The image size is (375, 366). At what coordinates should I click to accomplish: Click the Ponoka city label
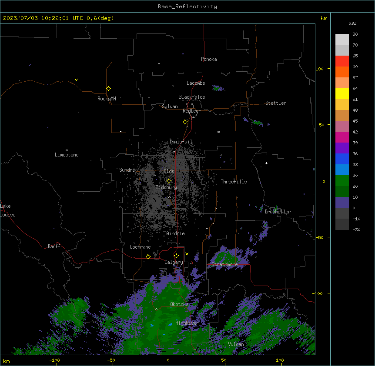[209, 59]
